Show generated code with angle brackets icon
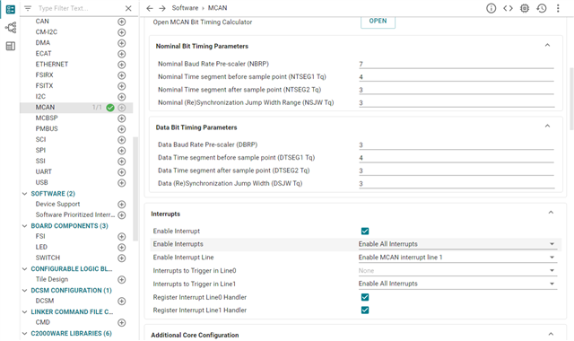 point(508,8)
